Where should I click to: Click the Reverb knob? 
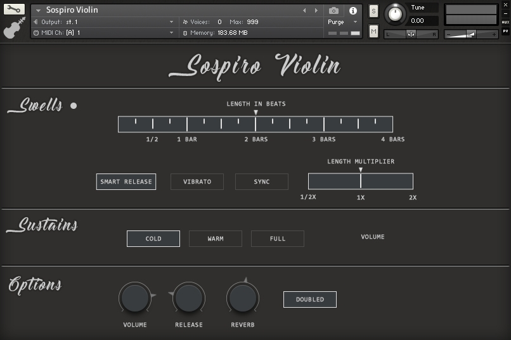[x=243, y=298]
